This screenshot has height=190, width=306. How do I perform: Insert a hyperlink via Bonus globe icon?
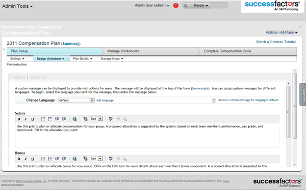(74, 159)
